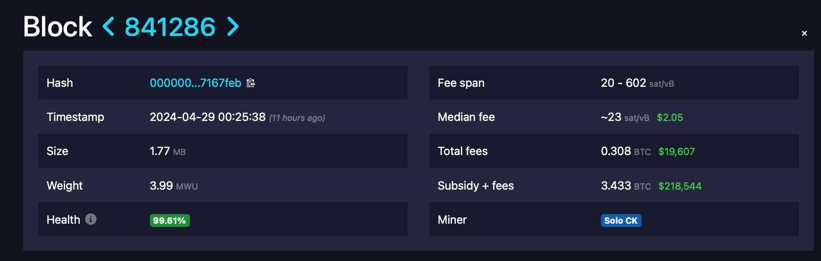Click the ~23 sat/vB median fee value
The image size is (821, 261).
625,117
